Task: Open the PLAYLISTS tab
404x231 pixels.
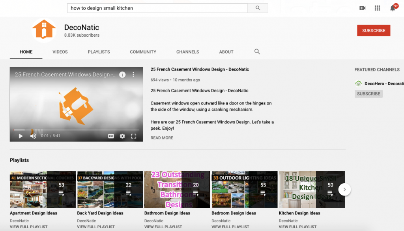Action: [x=99, y=52]
